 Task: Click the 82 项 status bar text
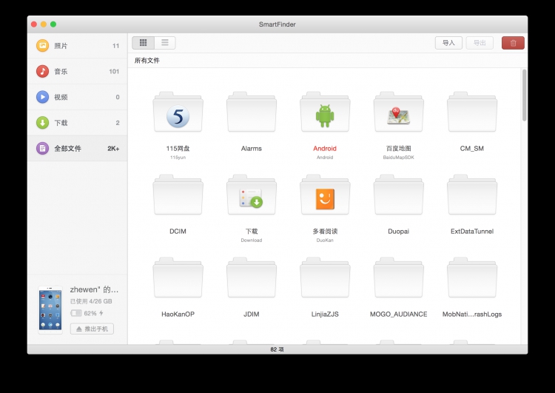[277, 349]
